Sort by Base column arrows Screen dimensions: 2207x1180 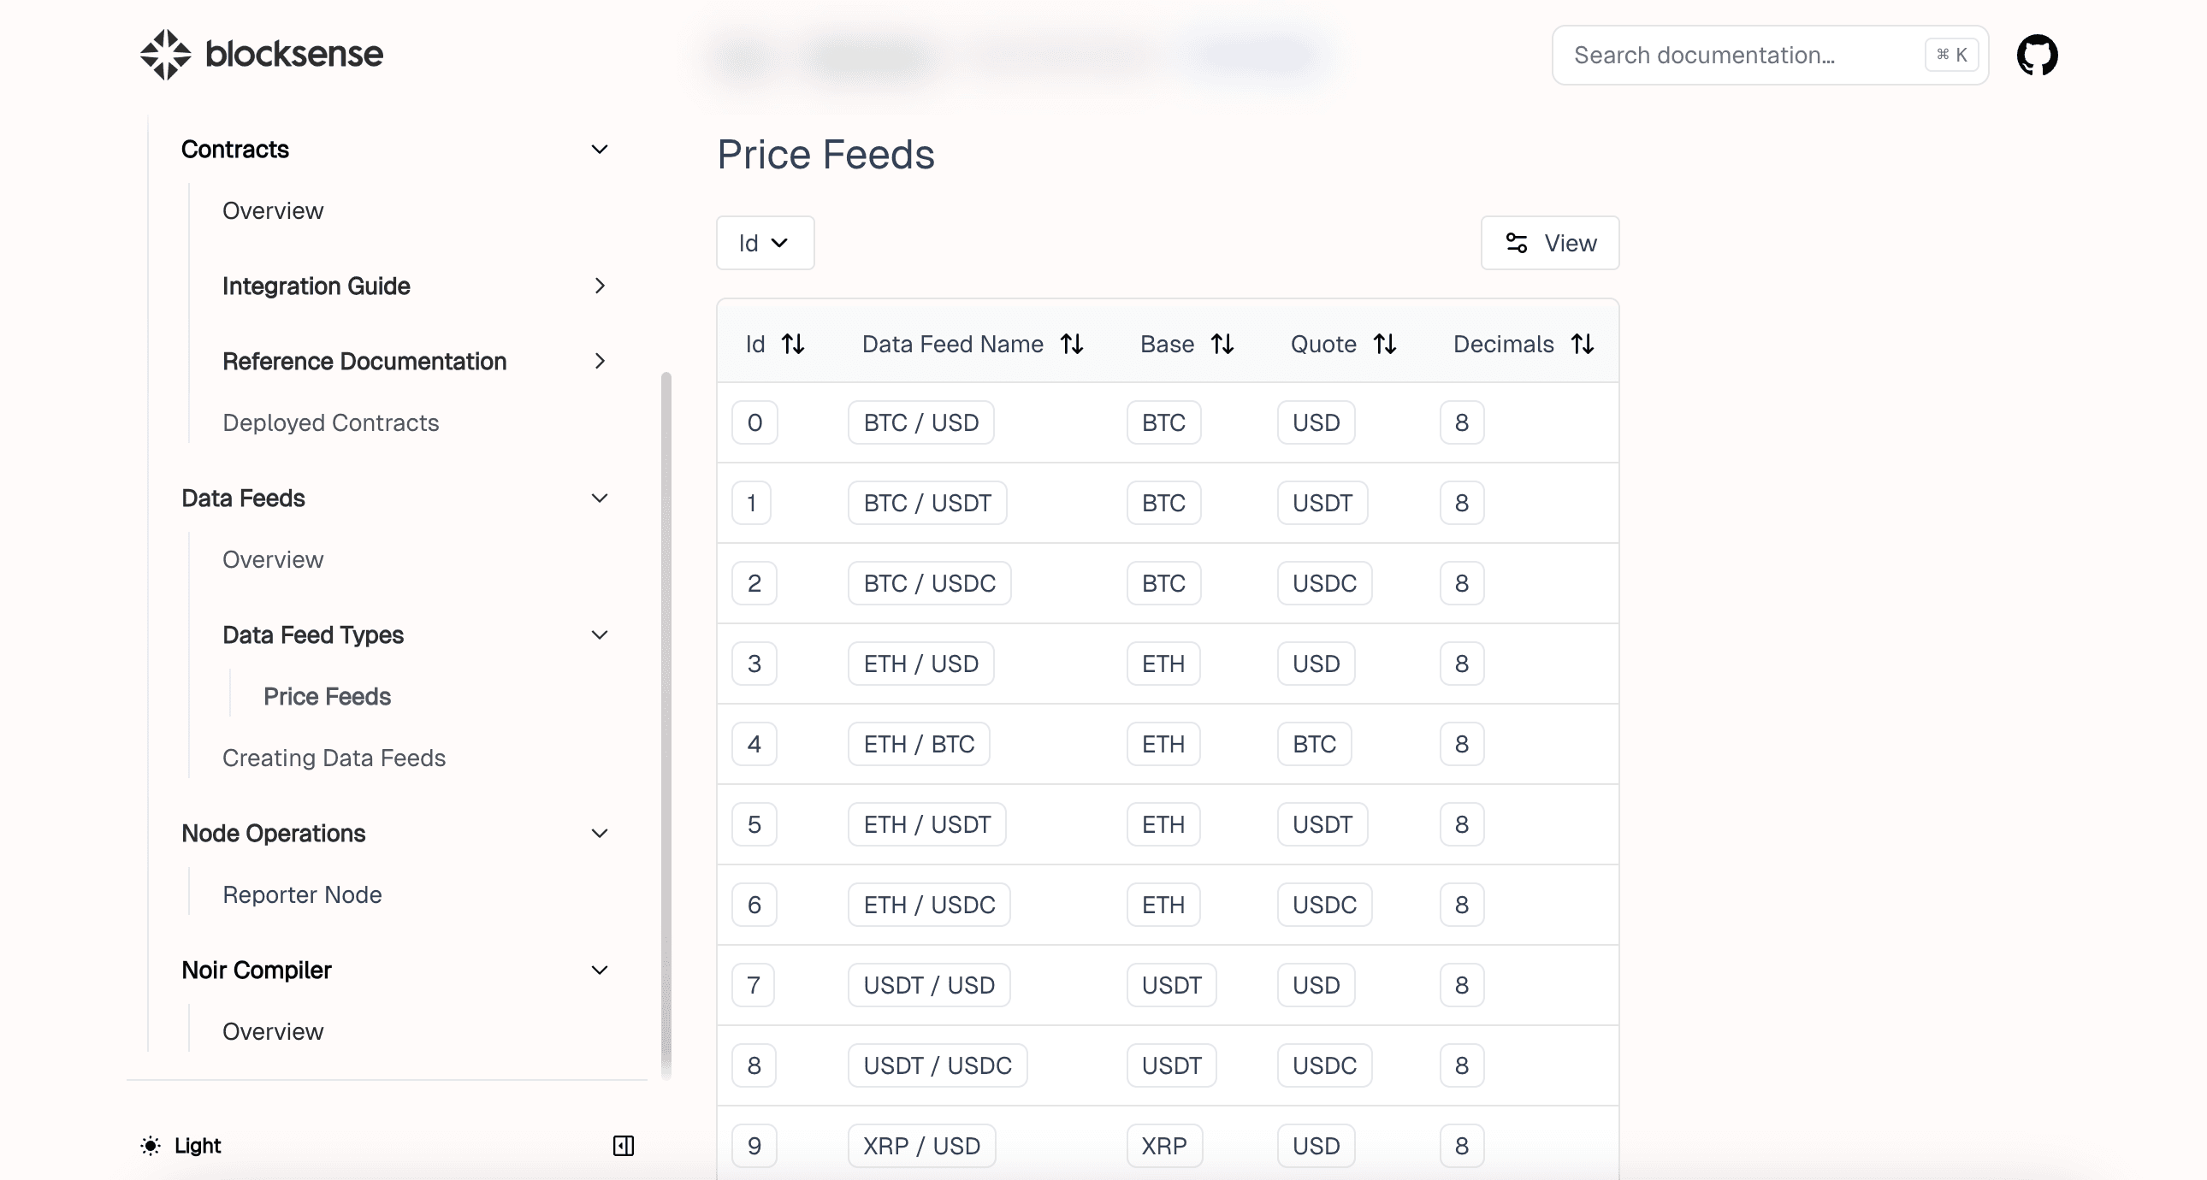click(1222, 345)
